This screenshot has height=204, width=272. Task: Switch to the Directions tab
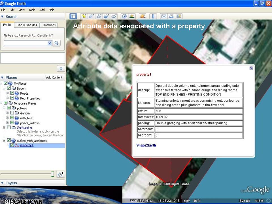49,25
